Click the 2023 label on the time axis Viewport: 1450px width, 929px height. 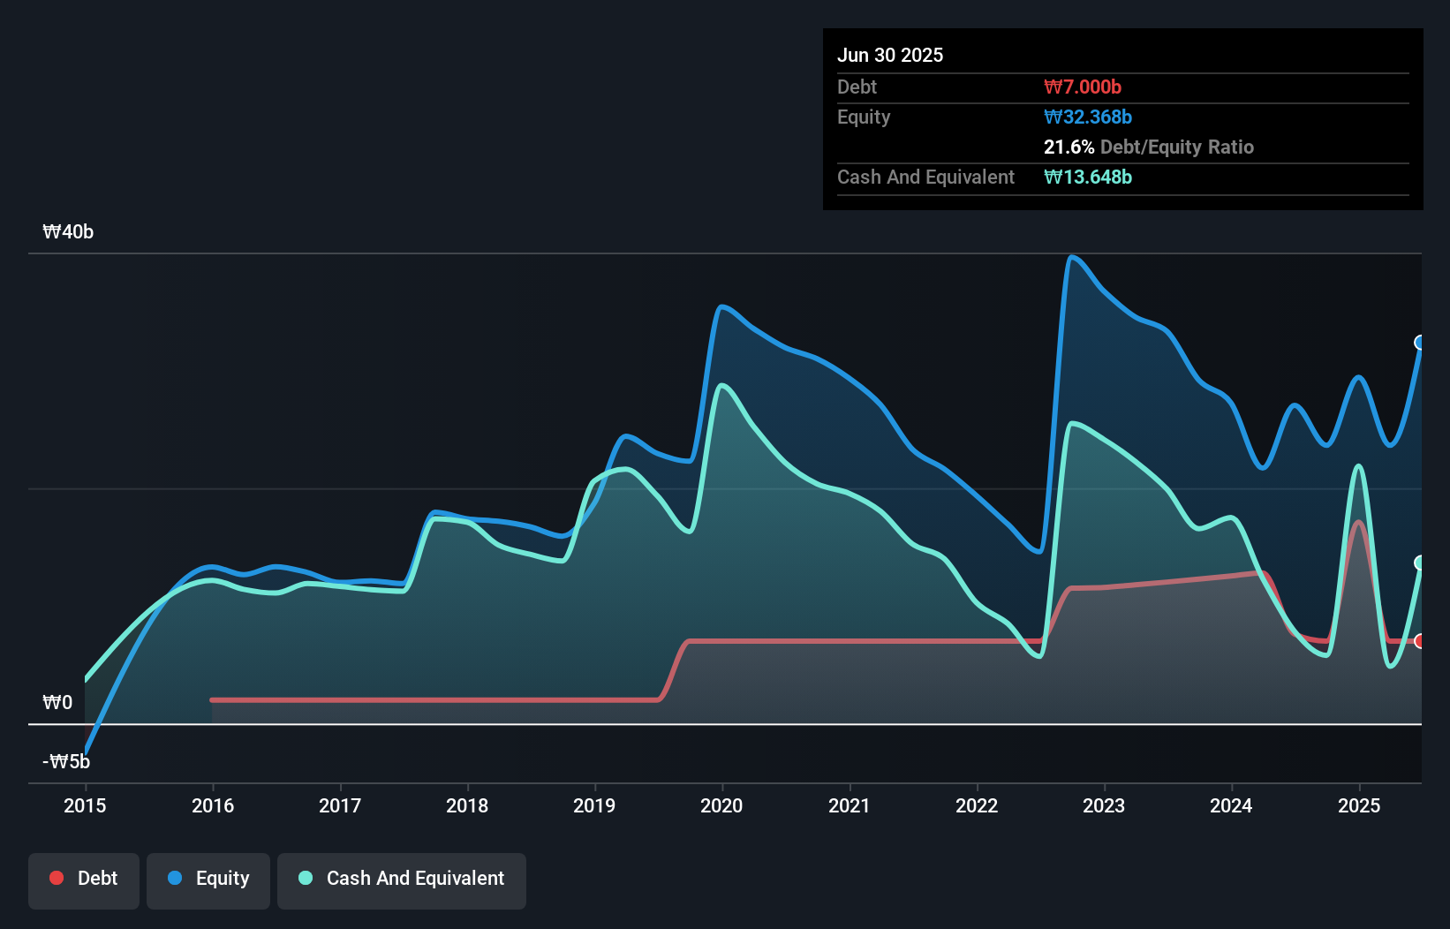[x=1104, y=806]
